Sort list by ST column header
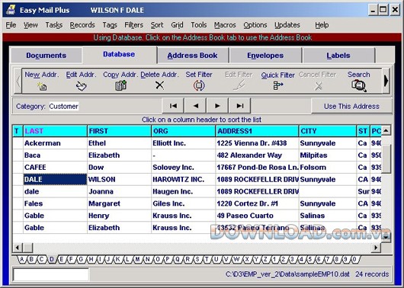 click(363, 131)
